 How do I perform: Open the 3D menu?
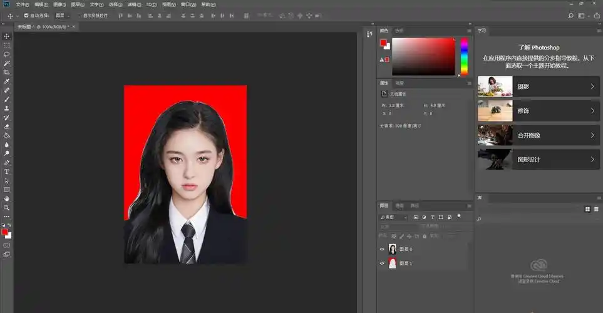click(151, 4)
